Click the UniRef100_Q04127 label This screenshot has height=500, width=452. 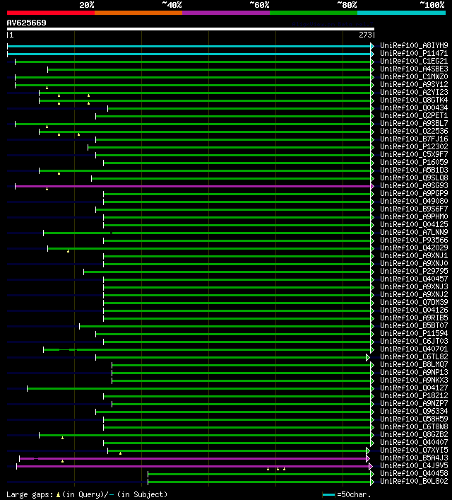coord(414,388)
